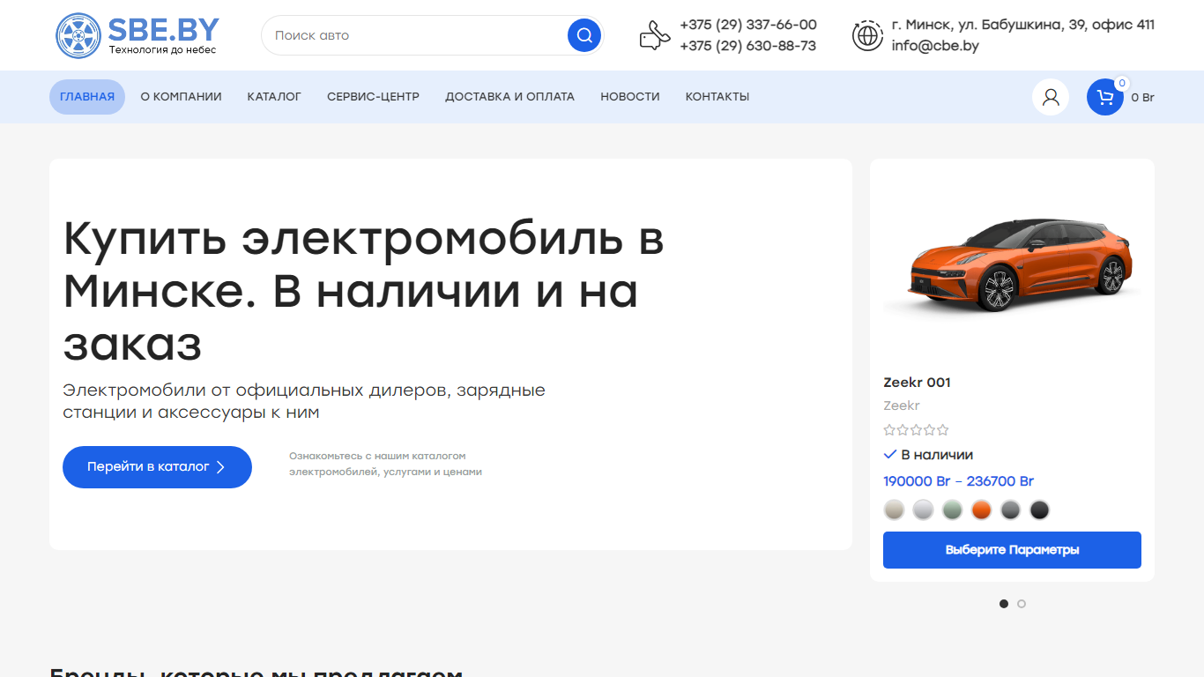The width and height of the screenshot is (1204, 677).
Task: Click the phone handset icon
Action: 655,35
